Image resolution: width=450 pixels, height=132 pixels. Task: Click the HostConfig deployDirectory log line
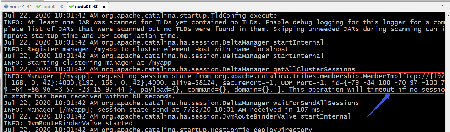click(x=158, y=130)
